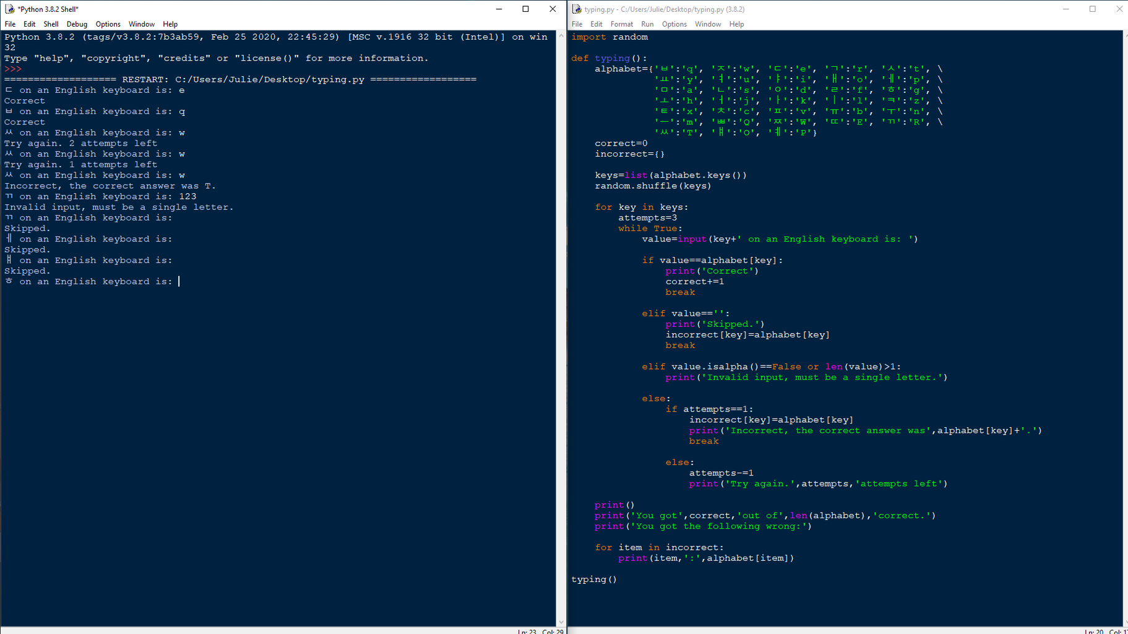Screen dimensions: 1128x634
Task: Click 'Invalid input, must be a single letter.' output
Action: (x=119, y=207)
